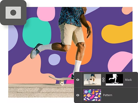Click the layer mask icon badge
This screenshot has height=103, width=138.
(13, 13)
